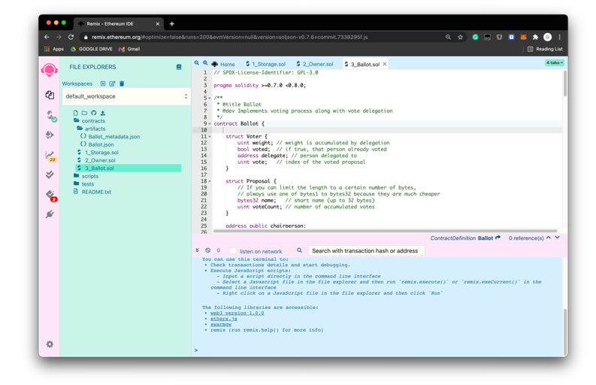This screenshot has height=385, width=596.
Task: Zoom out editor font icon
Action: point(196,63)
